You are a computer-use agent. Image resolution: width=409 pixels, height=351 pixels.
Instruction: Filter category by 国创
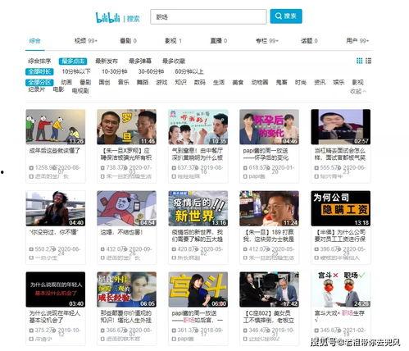[x=104, y=82]
